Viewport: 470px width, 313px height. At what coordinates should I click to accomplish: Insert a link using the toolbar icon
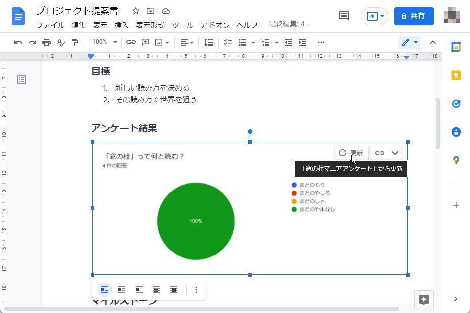point(131,42)
